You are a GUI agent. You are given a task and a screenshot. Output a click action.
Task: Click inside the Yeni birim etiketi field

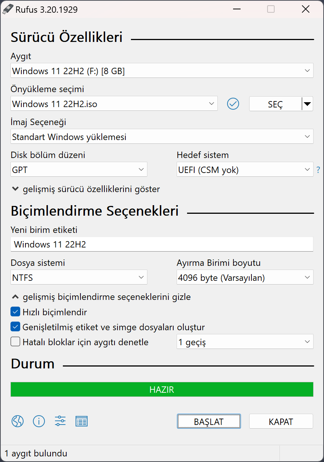click(162, 244)
